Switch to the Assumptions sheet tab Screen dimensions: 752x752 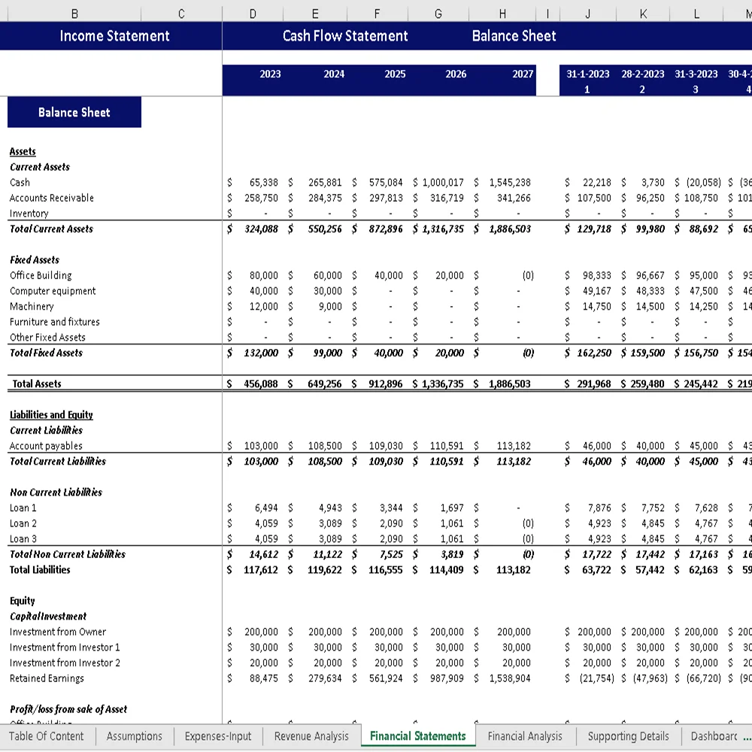pyautogui.click(x=134, y=736)
